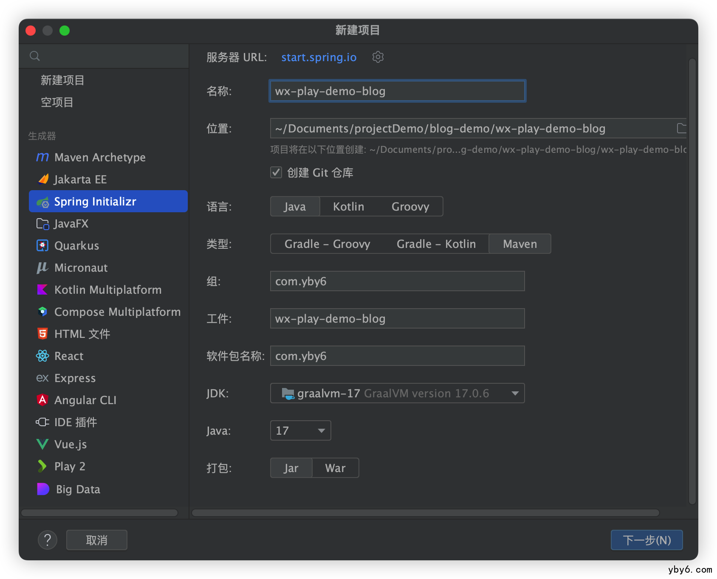Click the JavaFX folder icon
This screenshot has width=717, height=579.
42,224
